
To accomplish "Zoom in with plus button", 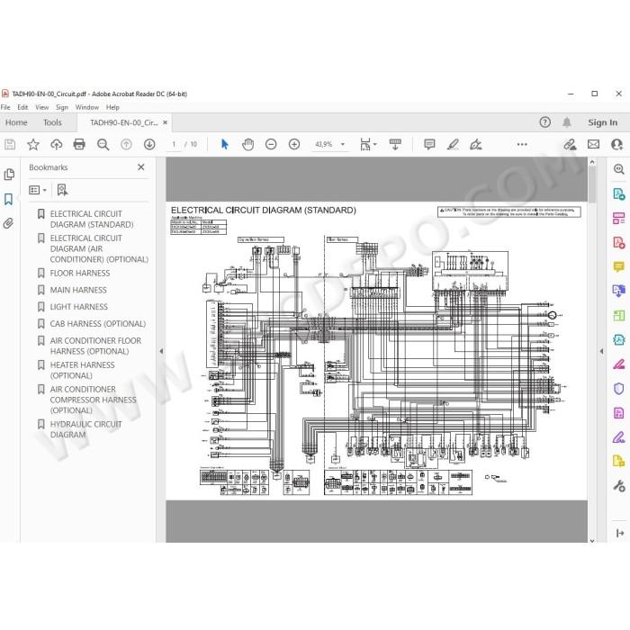I will point(294,144).
